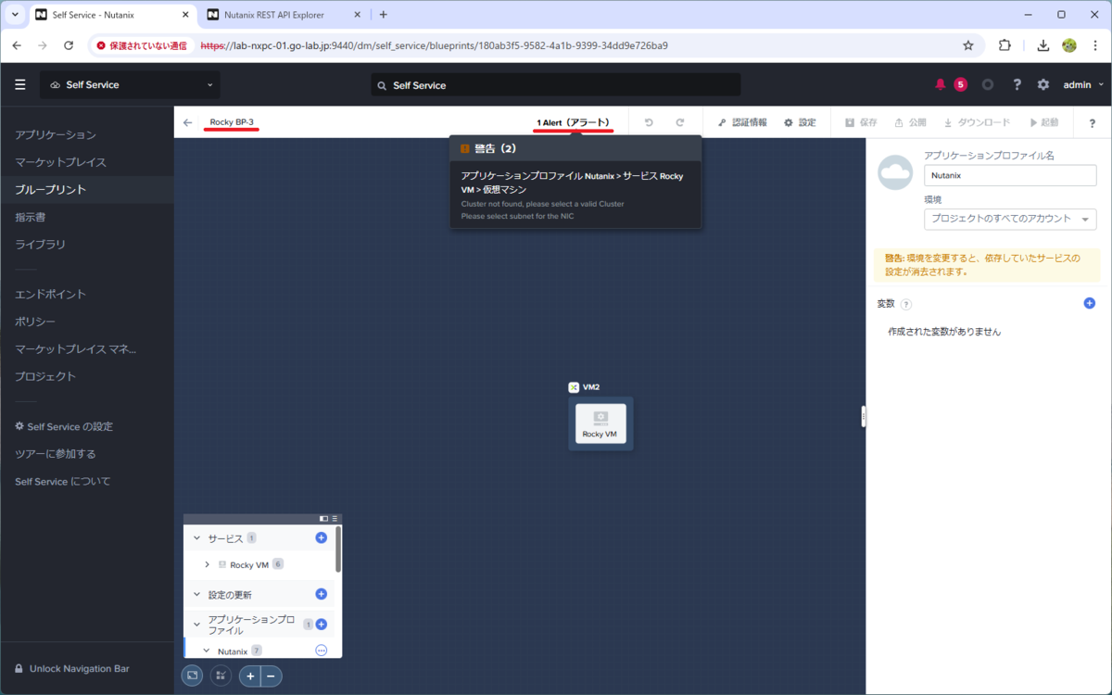The height and width of the screenshot is (695, 1112).
Task: Collapse the Nutanix profile tree item
Action: pyautogui.click(x=207, y=651)
